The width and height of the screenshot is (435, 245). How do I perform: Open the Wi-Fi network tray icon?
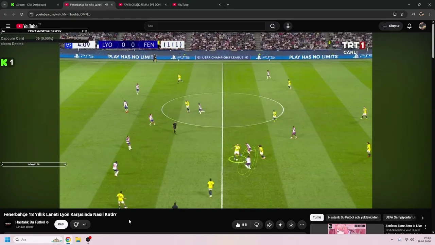(x=406, y=240)
